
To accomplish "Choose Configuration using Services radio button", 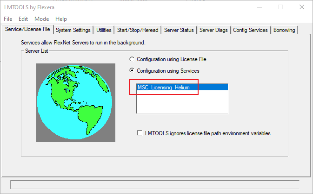I will tap(133, 71).
